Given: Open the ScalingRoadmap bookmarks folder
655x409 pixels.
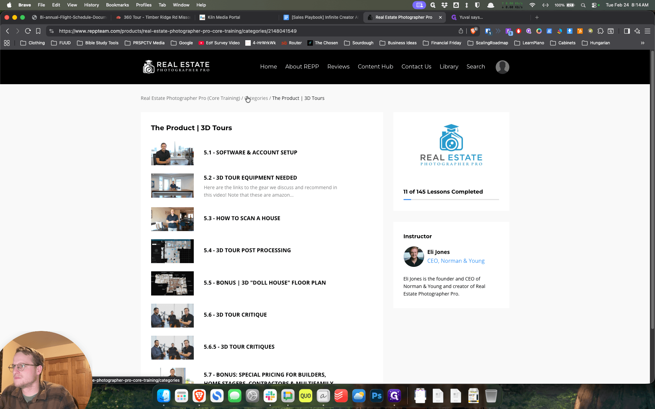Looking at the screenshot, I should click(488, 43).
